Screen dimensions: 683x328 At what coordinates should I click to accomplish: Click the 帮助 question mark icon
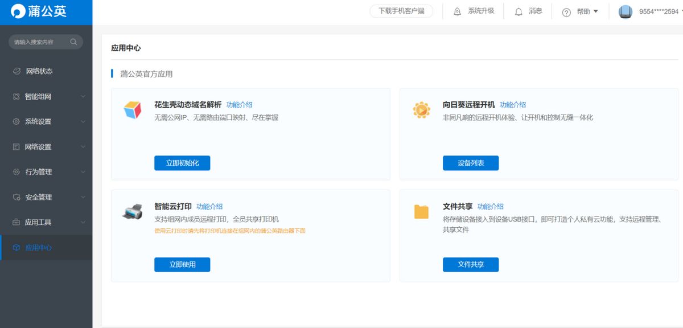[x=566, y=12]
